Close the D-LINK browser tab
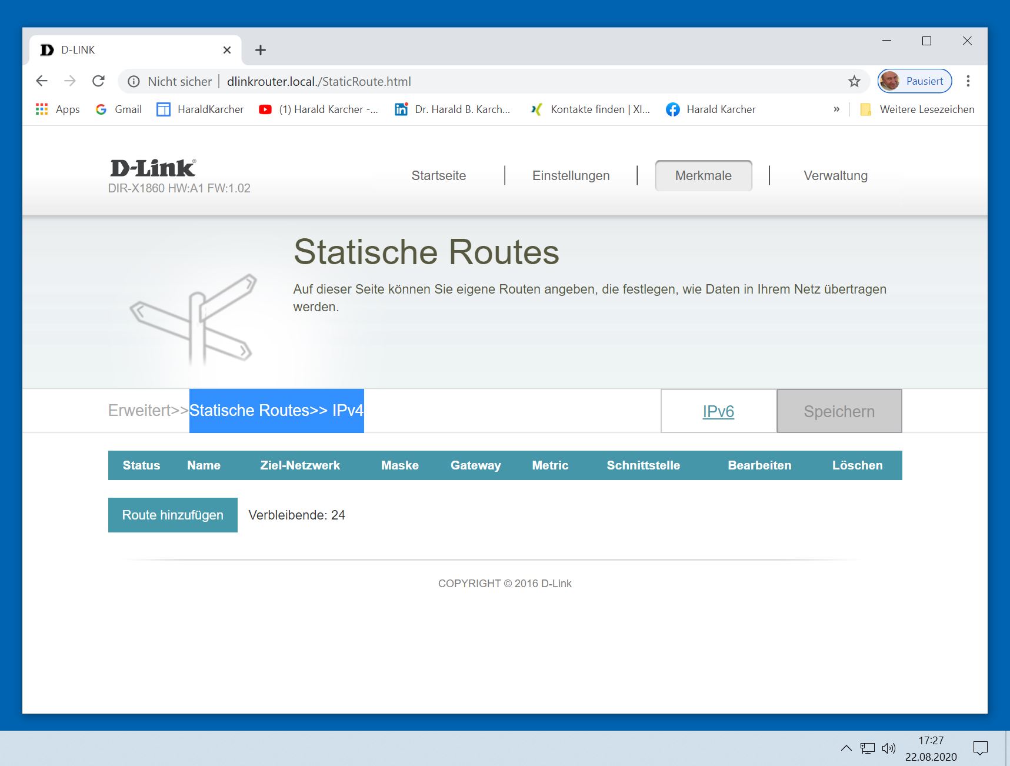The image size is (1010, 766). tap(227, 50)
